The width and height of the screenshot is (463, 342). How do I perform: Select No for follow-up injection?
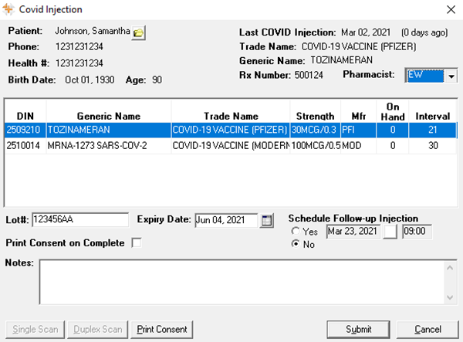(x=296, y=244)
